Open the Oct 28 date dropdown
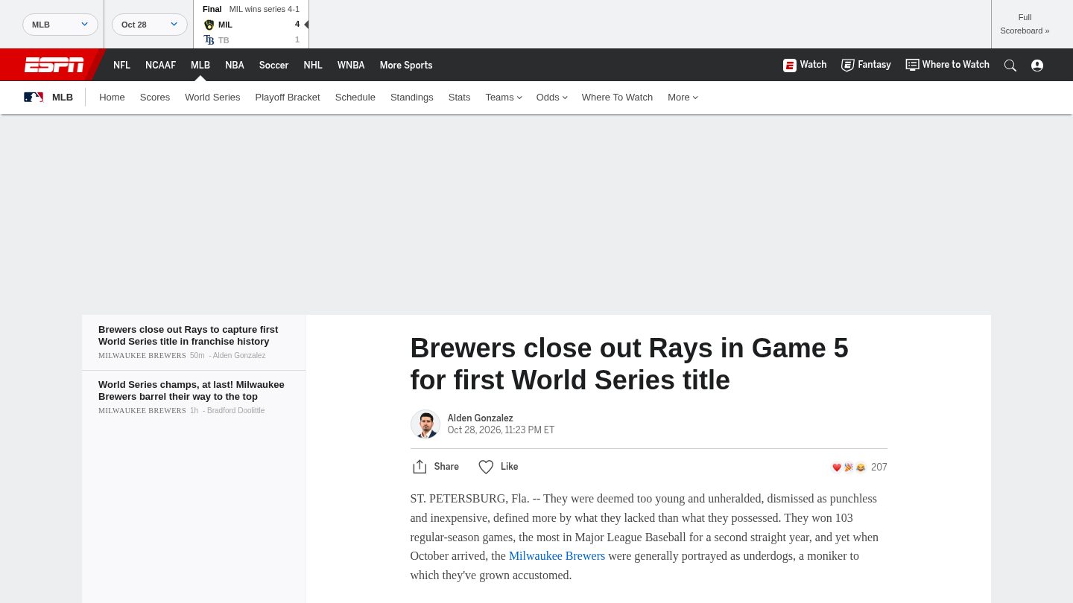Screen dimensions: 1073x603 (x=150, y=25)
